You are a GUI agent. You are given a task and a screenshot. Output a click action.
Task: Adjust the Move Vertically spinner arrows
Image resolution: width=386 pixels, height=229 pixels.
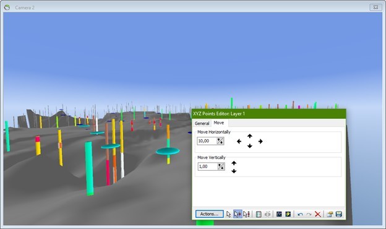click(221, 166)
